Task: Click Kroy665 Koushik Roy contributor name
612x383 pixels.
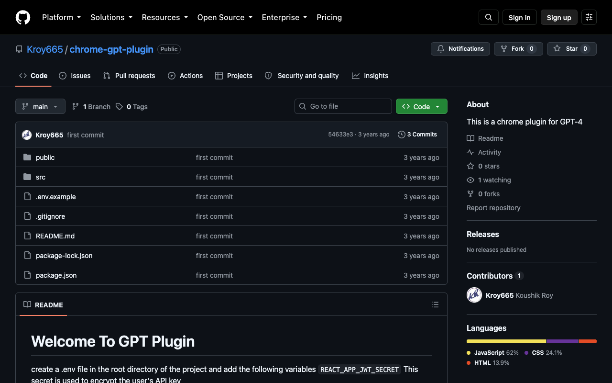Action: 519,295
